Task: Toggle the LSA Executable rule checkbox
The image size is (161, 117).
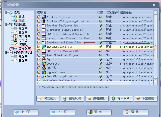Action: tap(39, 34)
